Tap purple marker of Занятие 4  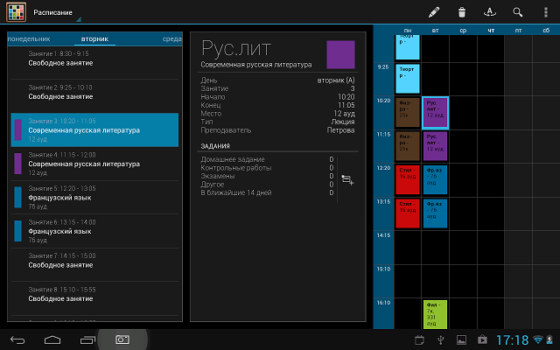[17, 164]
